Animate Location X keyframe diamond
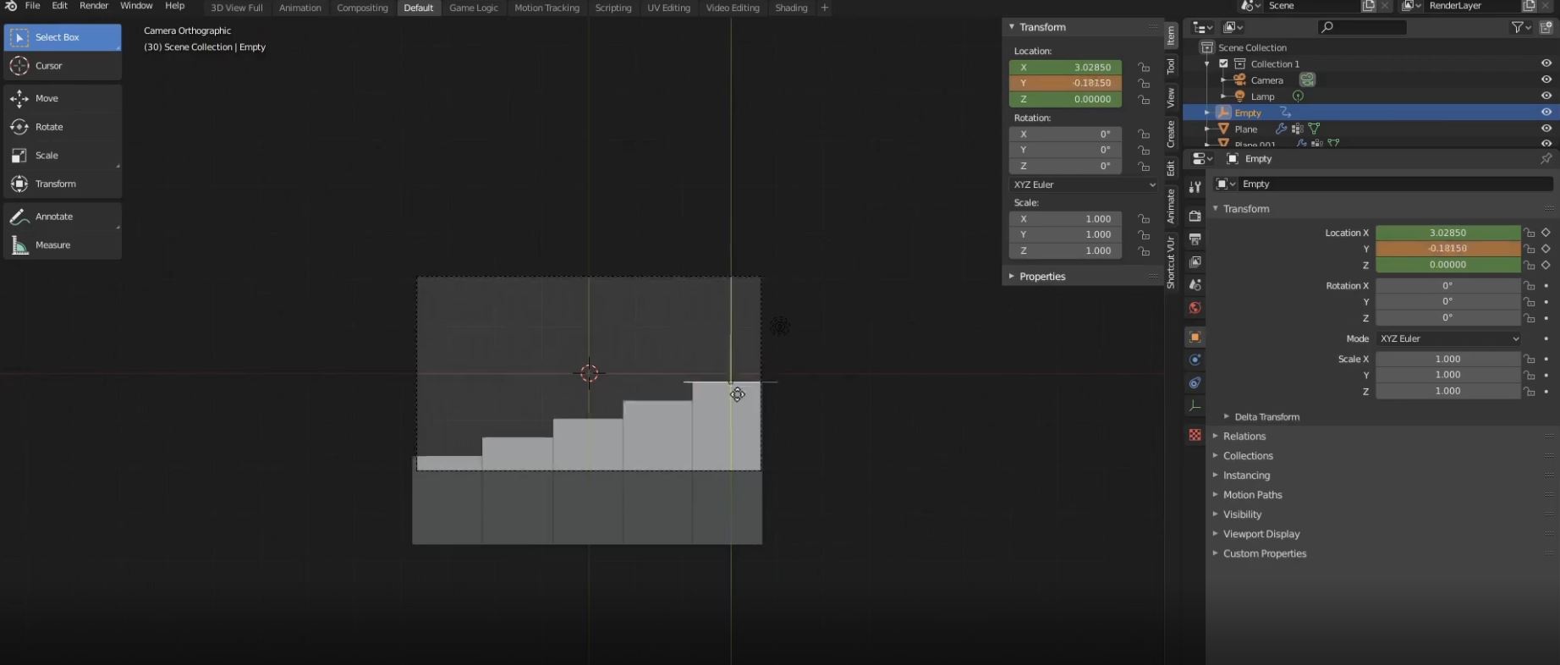The height and width of the screenshot is (665, 1560). tap(1546, 233)
